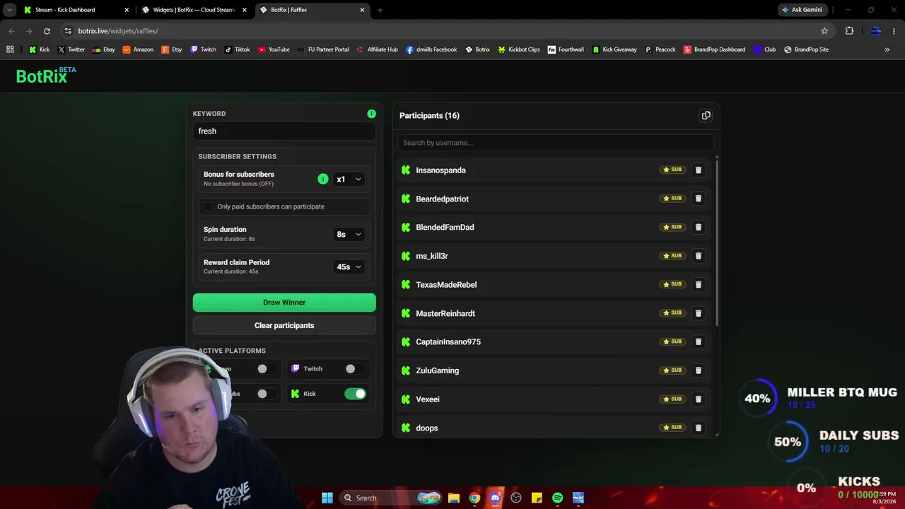Turn off the Kick platform toggle
The height and width of the screenshot is (509, 905).
[x=355, y=394]
